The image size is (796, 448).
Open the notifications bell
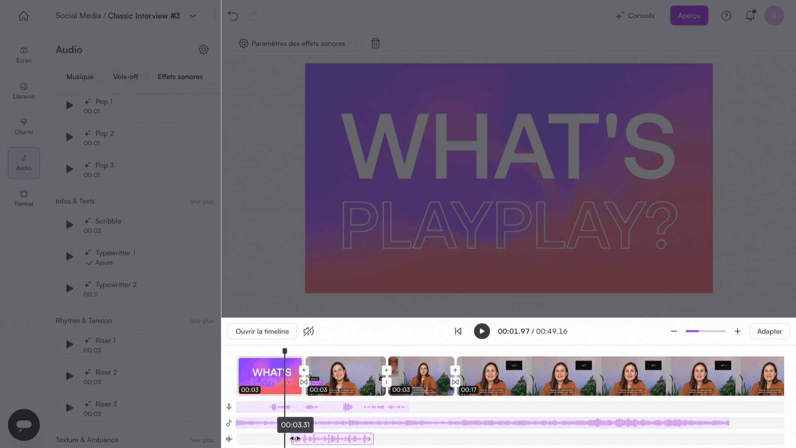[x=750, y=16]
